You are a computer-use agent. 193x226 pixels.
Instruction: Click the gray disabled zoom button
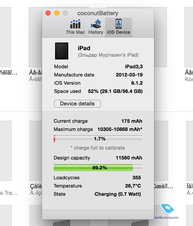pyautogui.click(x=65, y=13)
